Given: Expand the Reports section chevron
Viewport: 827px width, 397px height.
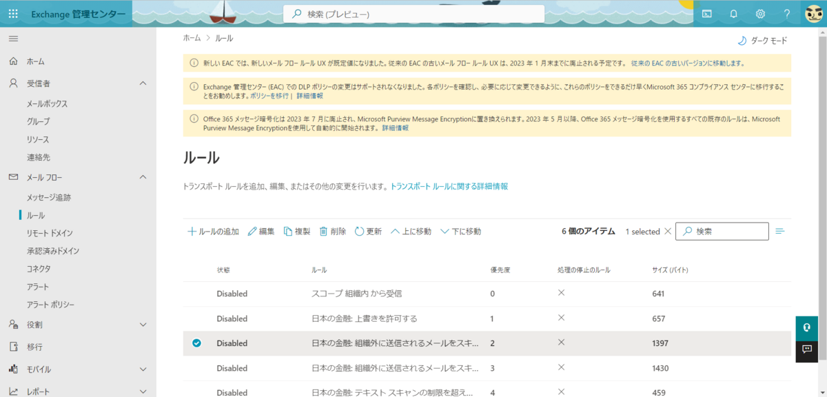Looking at the screenshot, I should tap(143, 391).
